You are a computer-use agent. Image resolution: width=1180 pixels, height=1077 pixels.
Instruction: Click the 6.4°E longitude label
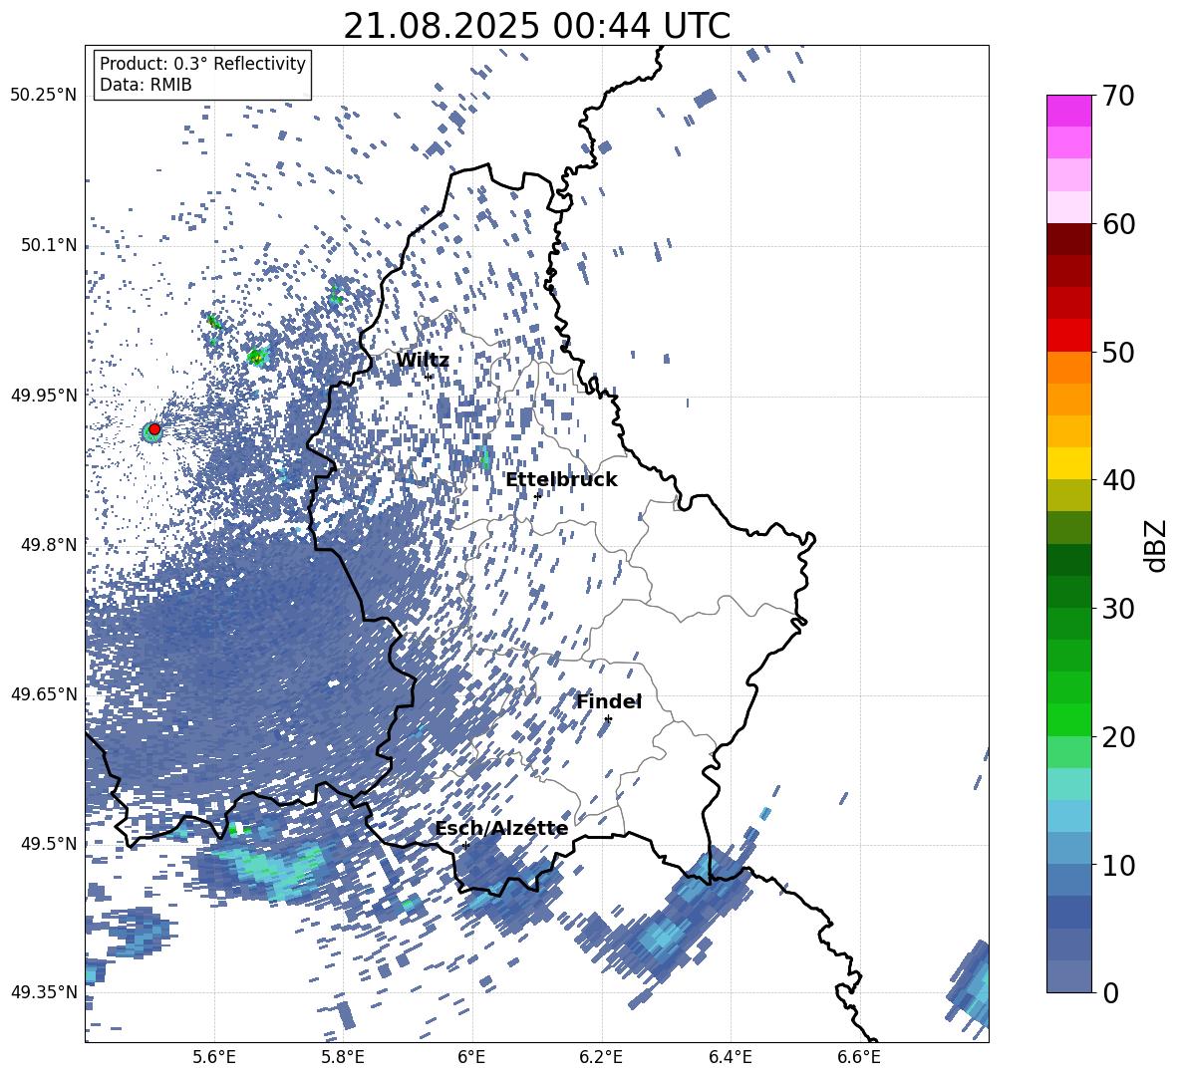[x=731, y=1057]
